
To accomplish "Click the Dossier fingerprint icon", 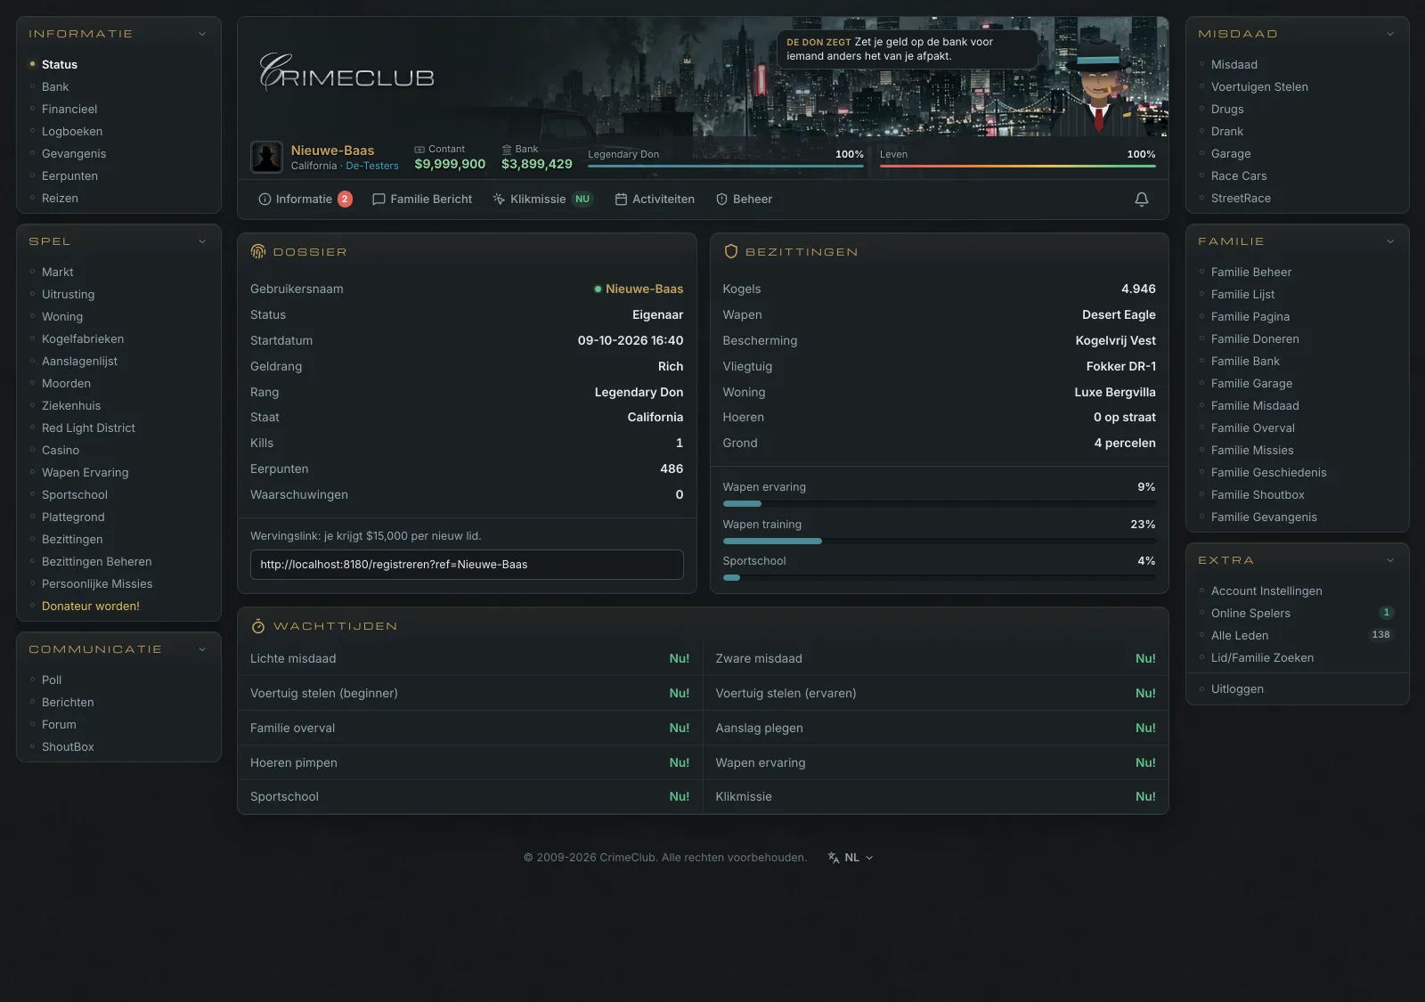I will (258, 252).
